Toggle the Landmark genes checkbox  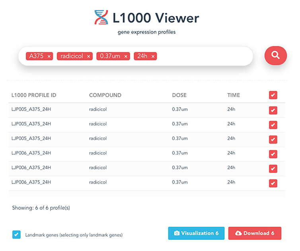[x=16, y=235]
